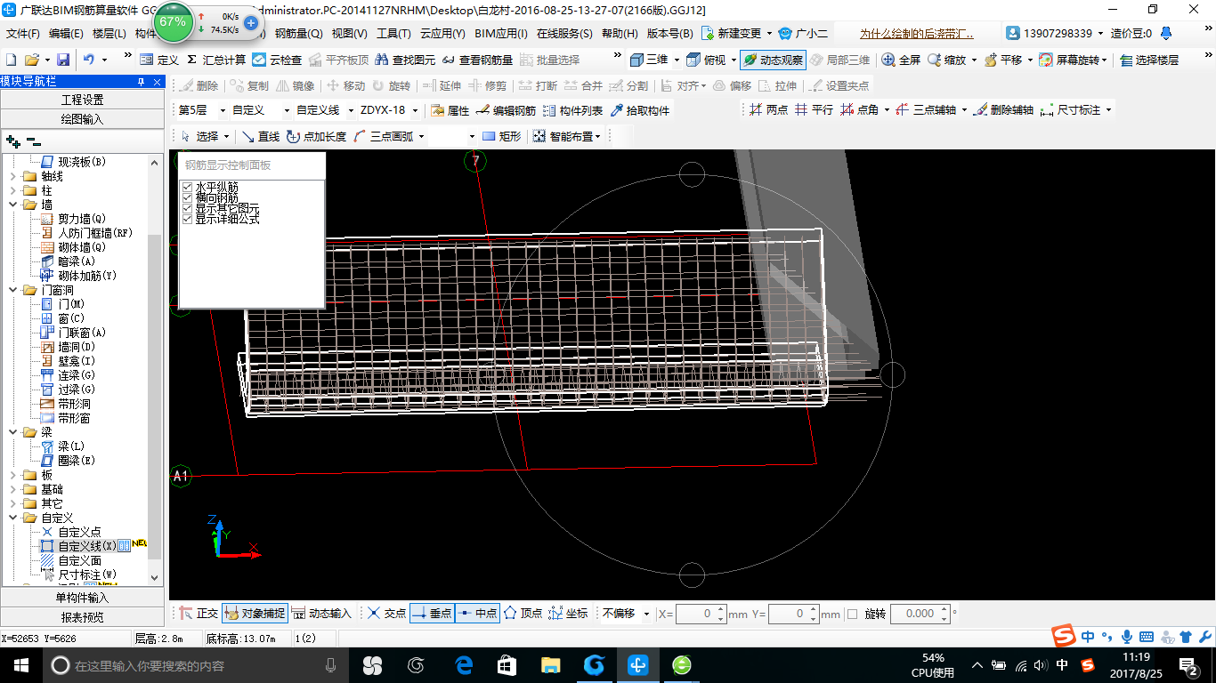Click 查找图元 find element tool

(x=406, y=60)
